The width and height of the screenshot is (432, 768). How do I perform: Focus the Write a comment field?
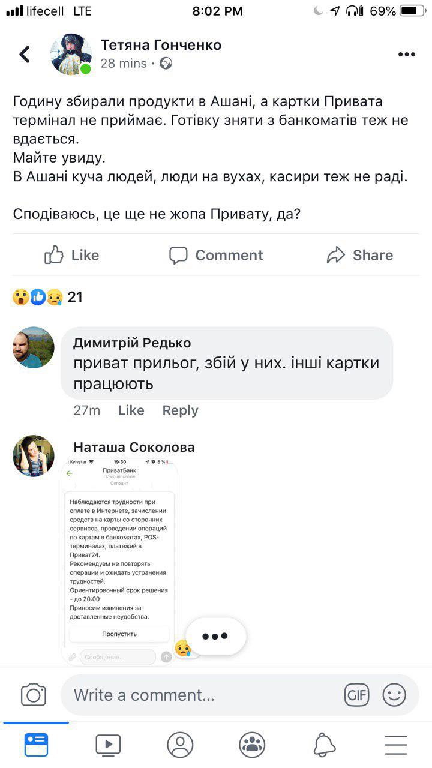pos(198,695)
